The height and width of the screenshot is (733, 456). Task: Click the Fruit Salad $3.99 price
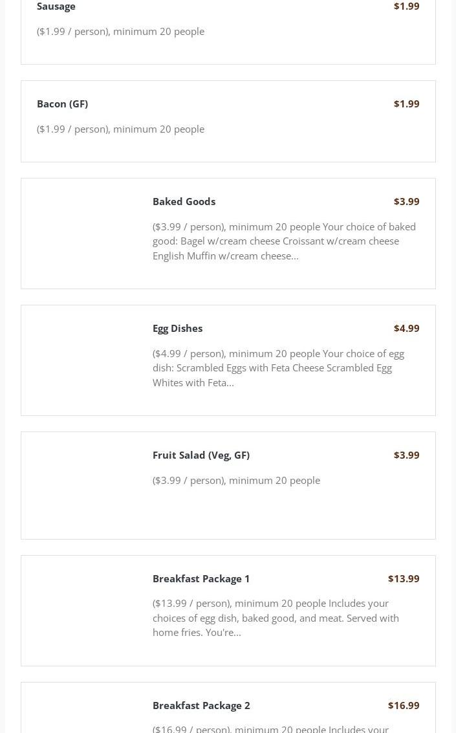406,455
